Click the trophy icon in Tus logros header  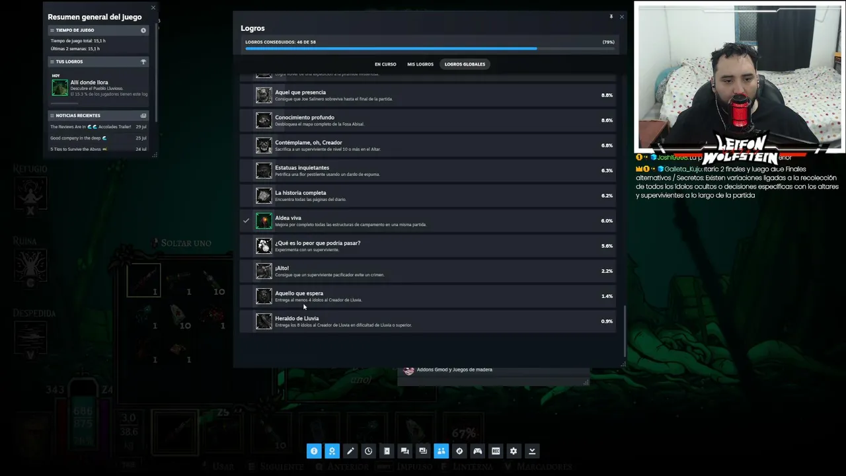143,61
